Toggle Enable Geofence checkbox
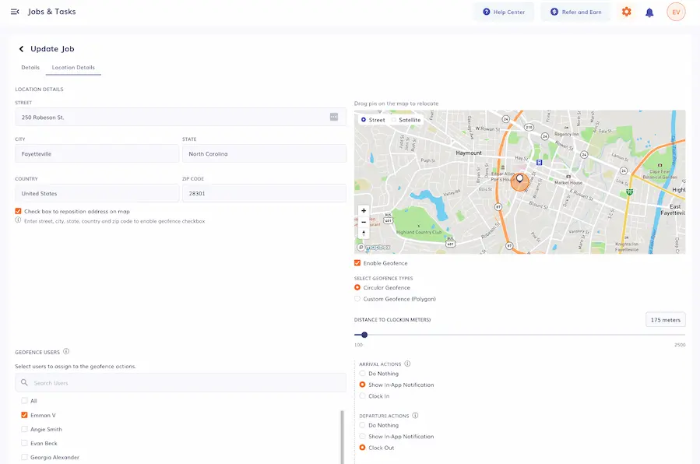The image size is (700, 464). 357,263
